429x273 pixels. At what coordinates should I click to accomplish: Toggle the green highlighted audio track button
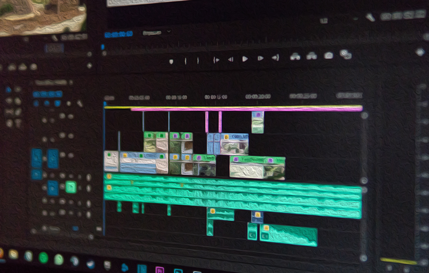tap(71, 187)
